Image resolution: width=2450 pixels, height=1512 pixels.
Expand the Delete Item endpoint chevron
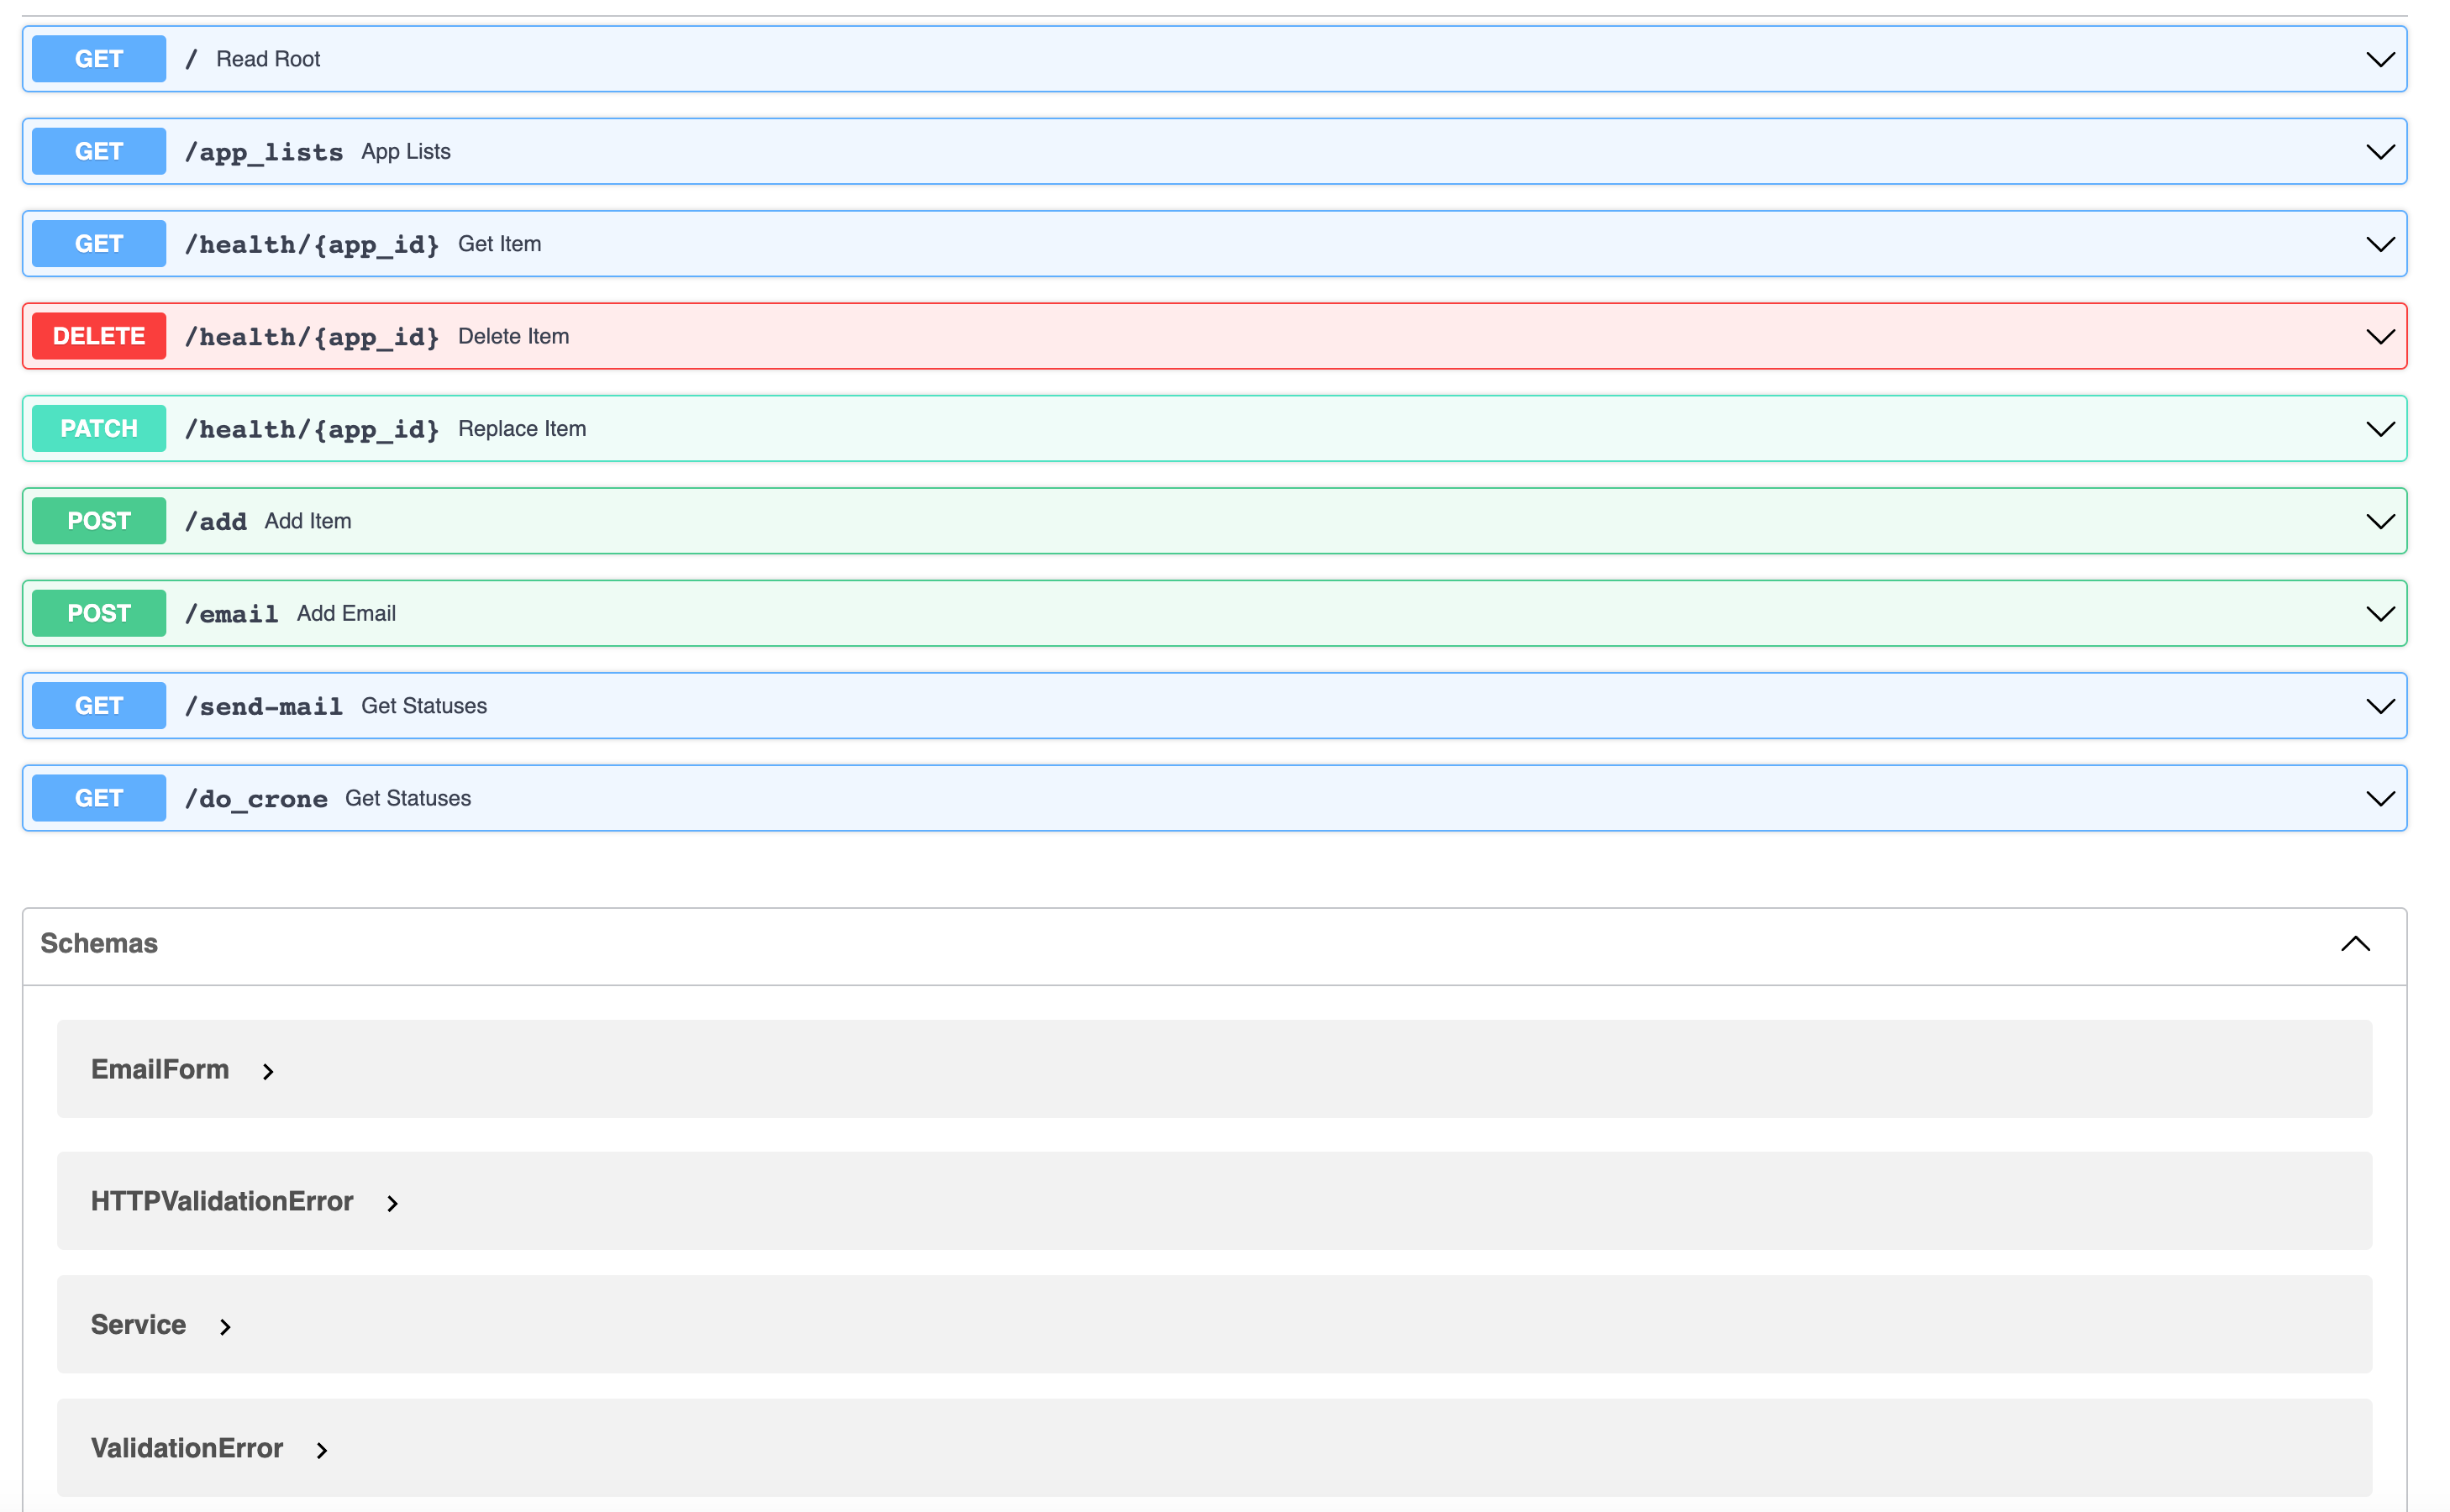coord(2380,337)
